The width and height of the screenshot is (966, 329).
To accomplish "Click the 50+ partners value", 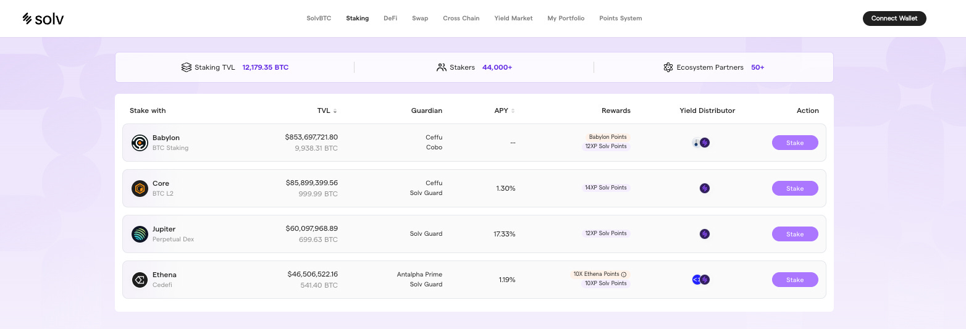I will [x=758, y=67].
